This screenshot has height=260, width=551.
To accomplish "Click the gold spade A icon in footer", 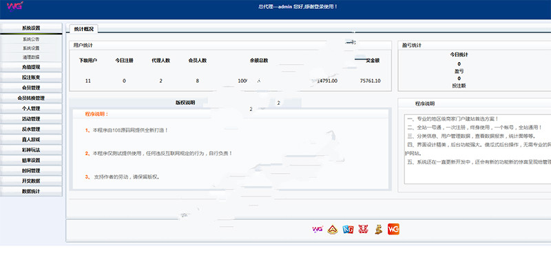I will pos(333,230).
